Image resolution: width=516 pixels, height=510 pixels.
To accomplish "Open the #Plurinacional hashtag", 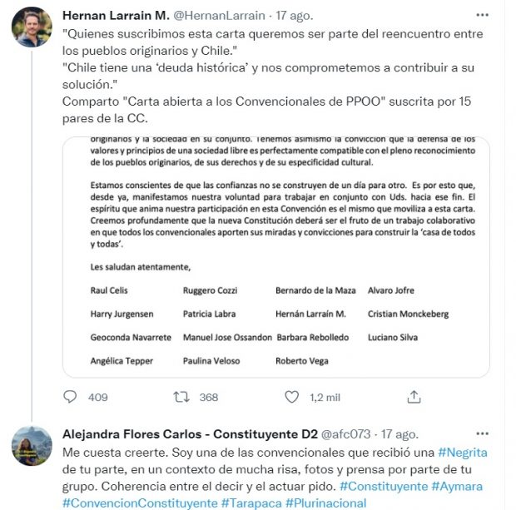I will pyautogui.click(x=325, y=503).
